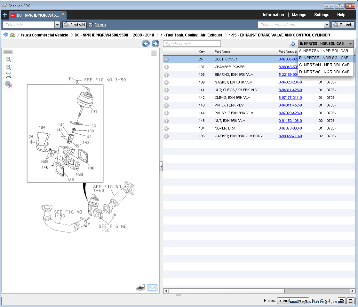Viewport: 358px width, 307px height.
Task: Collapse the illustration pane splitter arrow
Action: pos(161,166)
